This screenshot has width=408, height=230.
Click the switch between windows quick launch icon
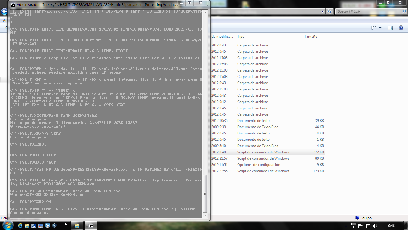pyautogui.click(x=34, y=226)
